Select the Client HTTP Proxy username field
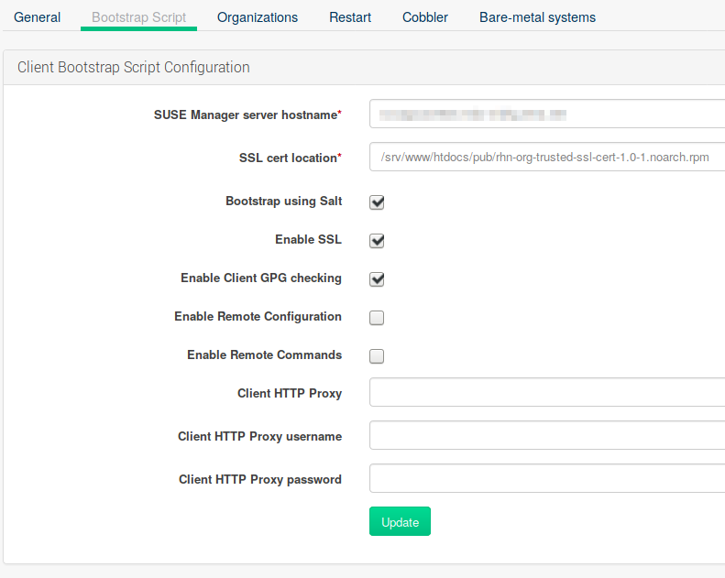The height and width of the screenshot is (578, 725). 546,435
